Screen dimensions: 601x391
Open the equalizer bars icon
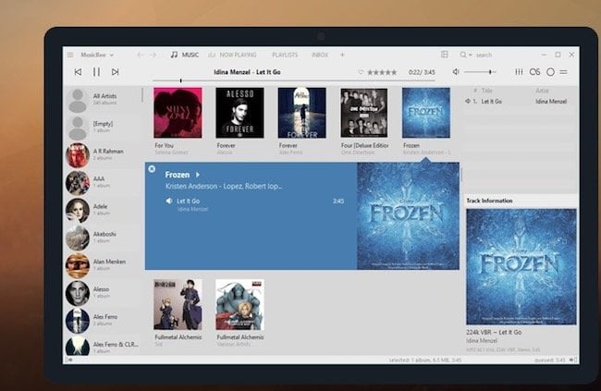pos(519,72)
